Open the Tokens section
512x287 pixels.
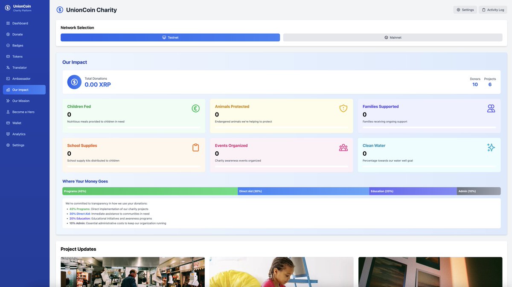24,57
